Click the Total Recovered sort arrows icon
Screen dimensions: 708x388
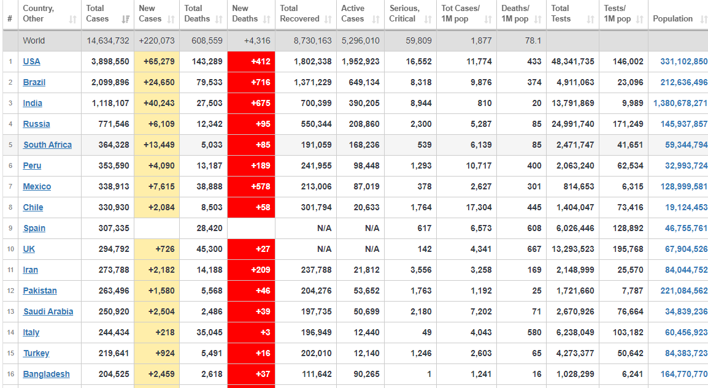click(x=328, y=20)
